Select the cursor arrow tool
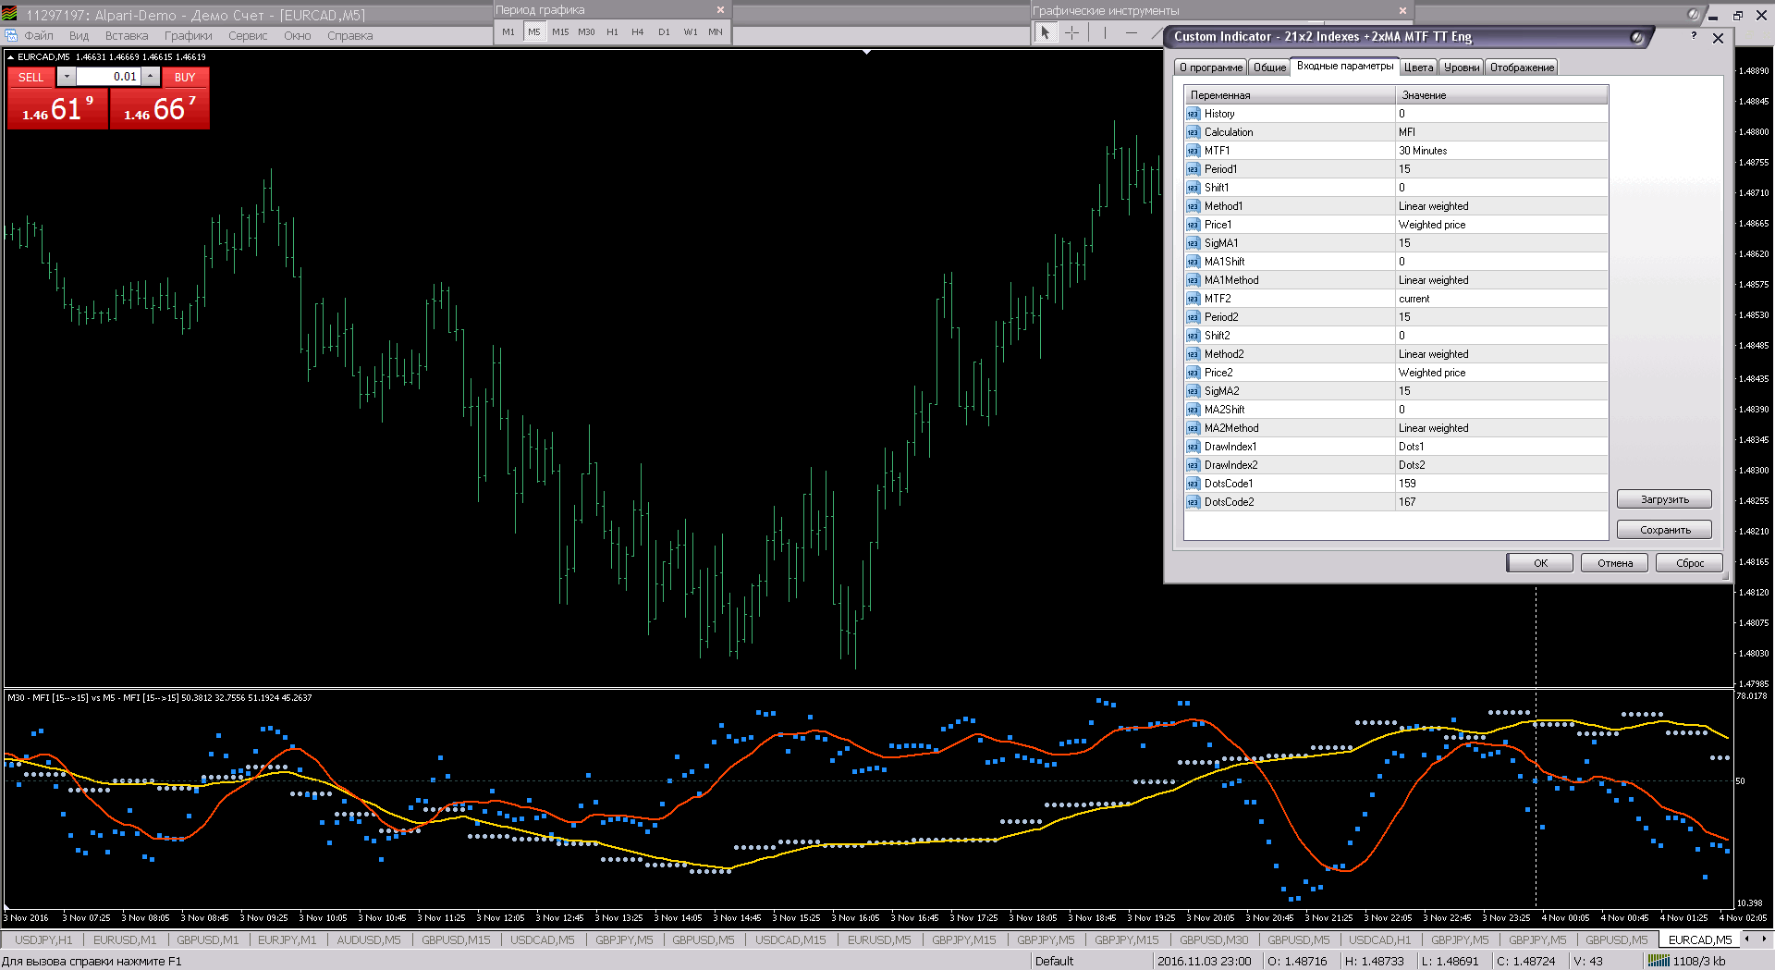This screenshot has width=1775, height=970. tap(1045, 32)
